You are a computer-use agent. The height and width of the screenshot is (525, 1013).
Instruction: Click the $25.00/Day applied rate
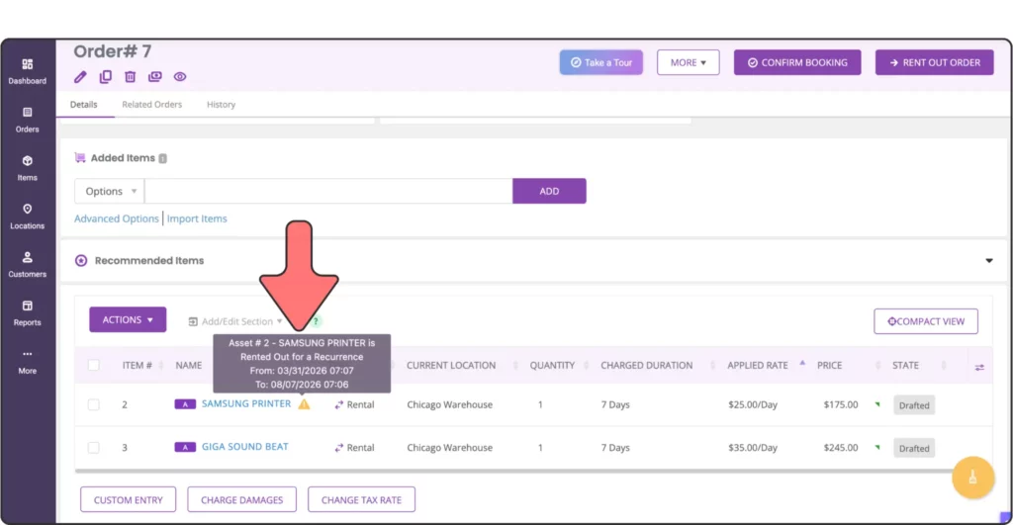[x=753, y=404]
